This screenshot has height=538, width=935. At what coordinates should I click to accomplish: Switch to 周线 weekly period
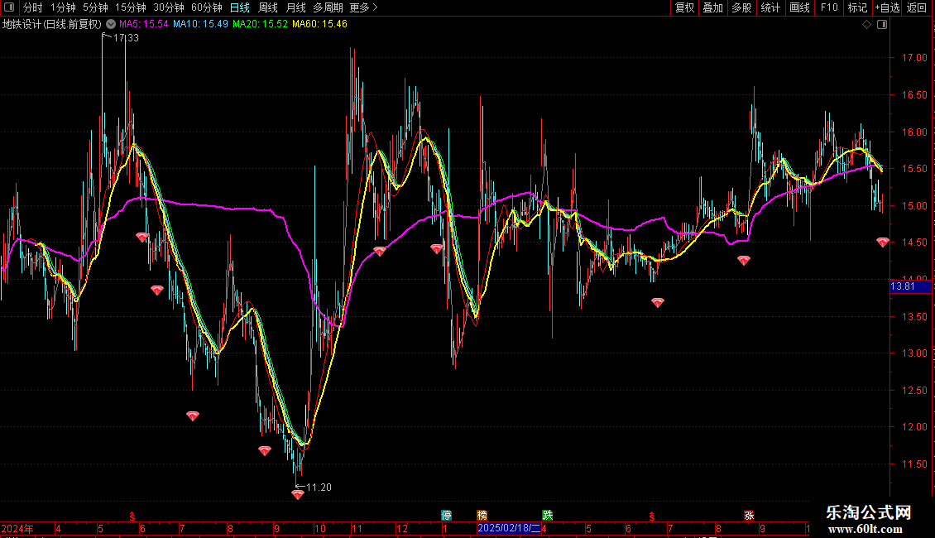coord(268,7)
